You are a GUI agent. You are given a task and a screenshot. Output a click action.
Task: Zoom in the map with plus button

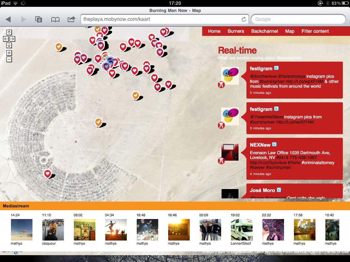[9, 53]
